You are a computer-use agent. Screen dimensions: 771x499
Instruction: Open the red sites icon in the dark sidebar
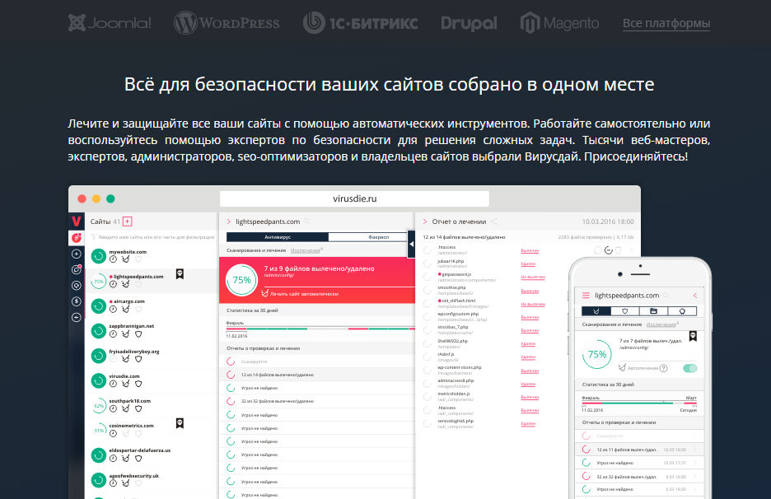coord(77,238)
